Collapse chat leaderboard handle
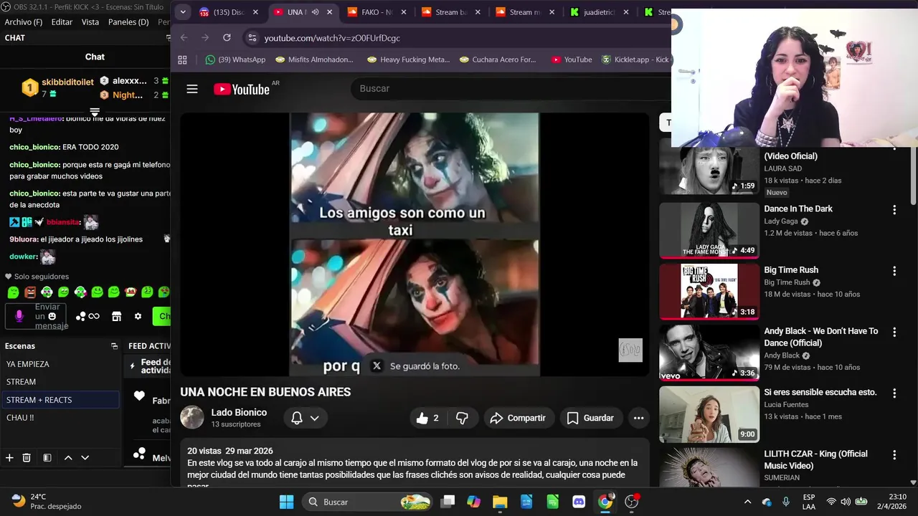The height and width of the screenshot is (516, 918). [x=94, y=113]
